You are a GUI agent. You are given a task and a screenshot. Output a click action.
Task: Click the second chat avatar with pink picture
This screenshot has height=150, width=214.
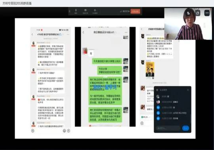coord(158,102)
